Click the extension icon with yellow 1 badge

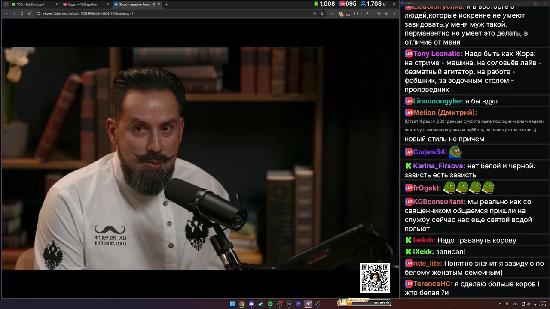point(341,14)
